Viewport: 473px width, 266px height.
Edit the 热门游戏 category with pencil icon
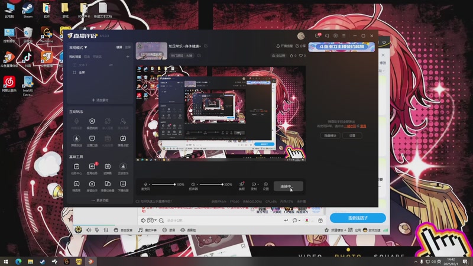click(x=199, y=56)
